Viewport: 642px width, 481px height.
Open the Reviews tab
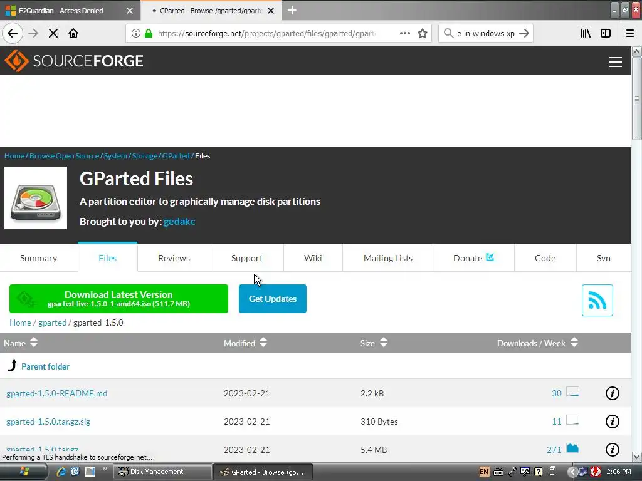(174, 258)
